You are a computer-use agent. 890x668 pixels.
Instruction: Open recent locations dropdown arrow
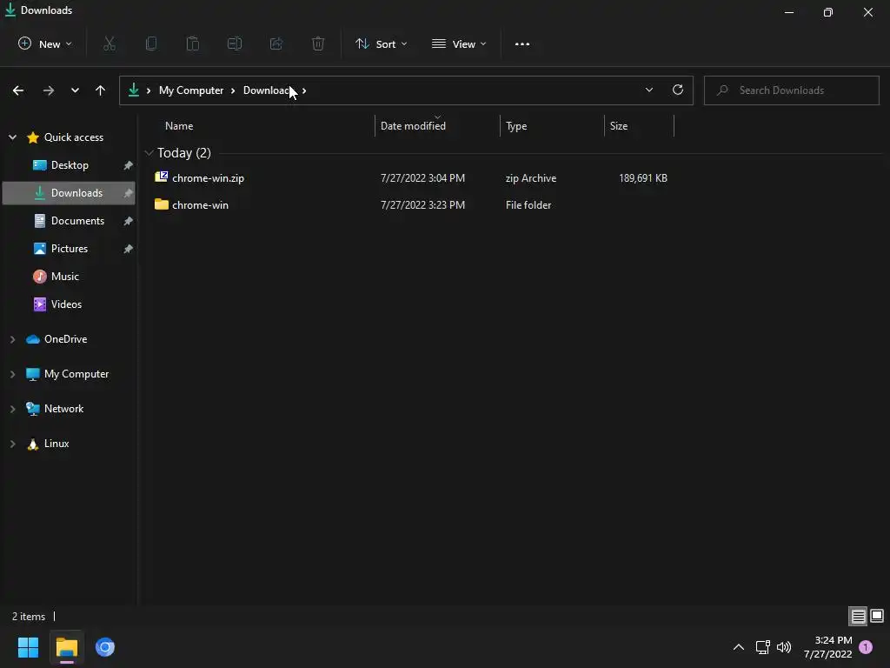75,90
